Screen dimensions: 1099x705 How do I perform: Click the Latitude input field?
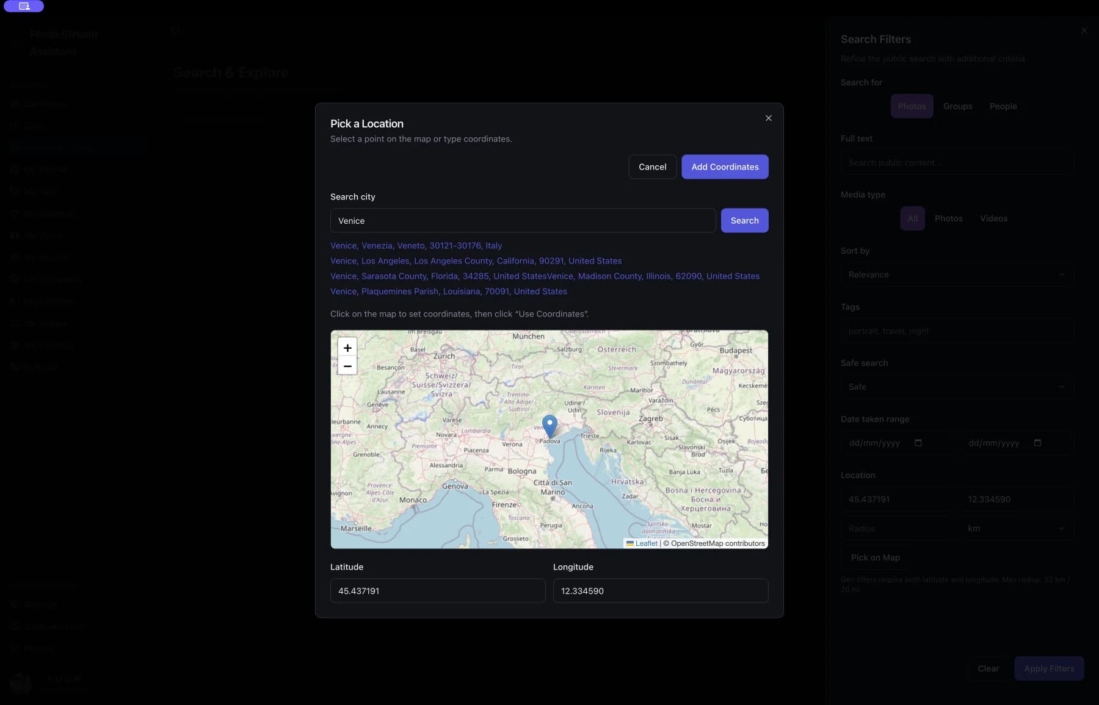point(437,590)
